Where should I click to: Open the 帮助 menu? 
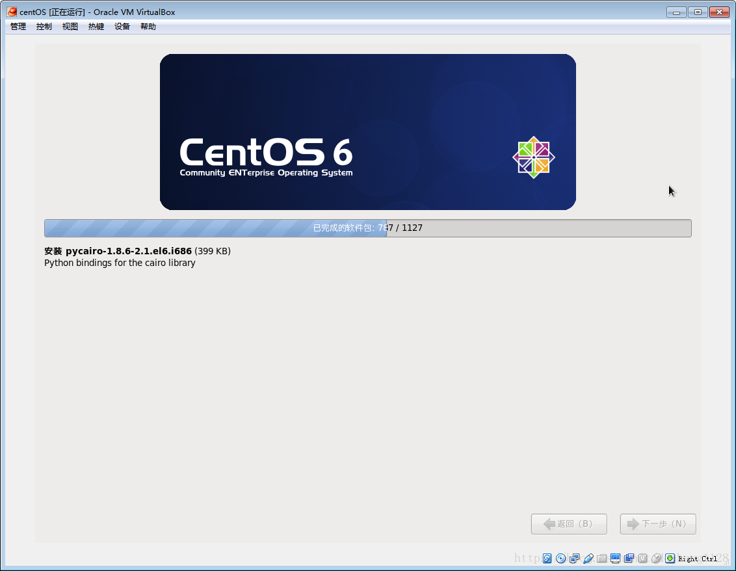[148, 27]
